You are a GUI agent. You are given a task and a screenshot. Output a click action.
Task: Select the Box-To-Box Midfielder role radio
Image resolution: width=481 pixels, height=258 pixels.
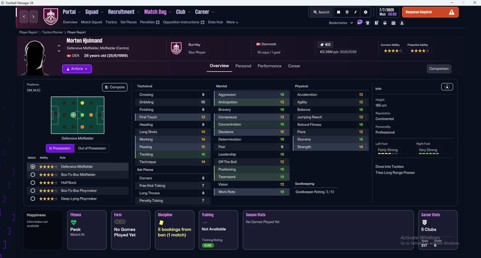pos(33,175)
